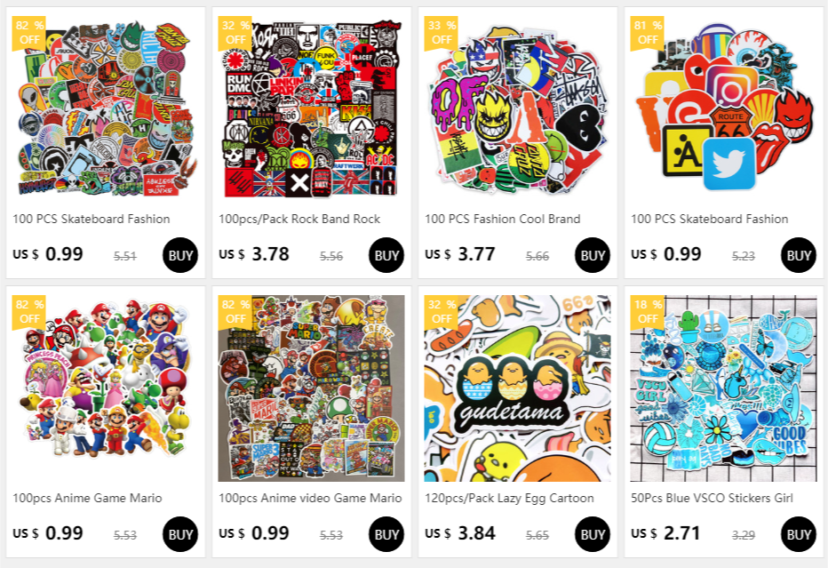
Task: Open the social media logos sticker image
Action: click(x=723, y=108)
